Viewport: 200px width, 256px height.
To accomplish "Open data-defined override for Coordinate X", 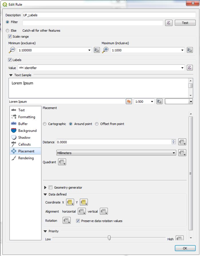I will [x=70, y=202].
